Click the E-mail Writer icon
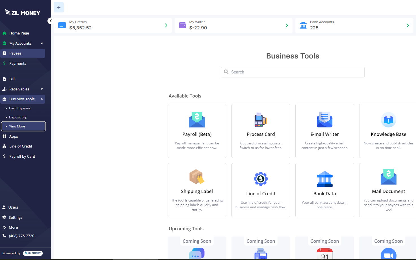The height and width of the screenshot is (260, 416). coord(324,120)
